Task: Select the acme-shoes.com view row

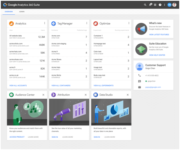Action: coord(27,61)
